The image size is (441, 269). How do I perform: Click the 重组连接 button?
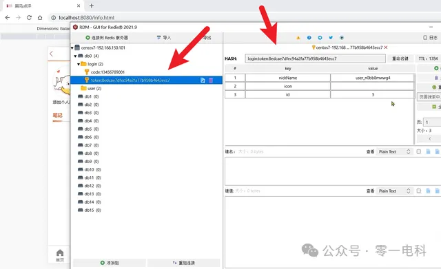pos(184,263)
